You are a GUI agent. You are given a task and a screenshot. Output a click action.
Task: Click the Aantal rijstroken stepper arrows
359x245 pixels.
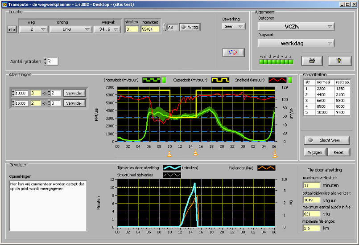[45, 61]
